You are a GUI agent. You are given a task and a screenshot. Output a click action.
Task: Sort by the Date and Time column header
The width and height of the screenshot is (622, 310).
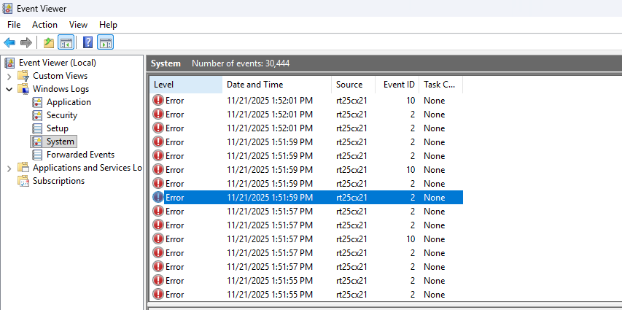tap(254, 85)
